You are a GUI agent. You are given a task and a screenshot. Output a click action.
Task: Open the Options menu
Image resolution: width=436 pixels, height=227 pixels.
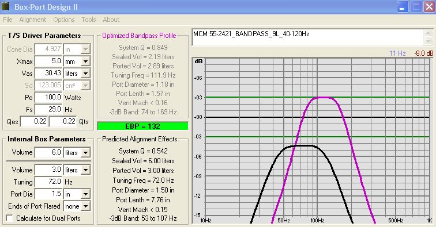(x=64, y=20)
